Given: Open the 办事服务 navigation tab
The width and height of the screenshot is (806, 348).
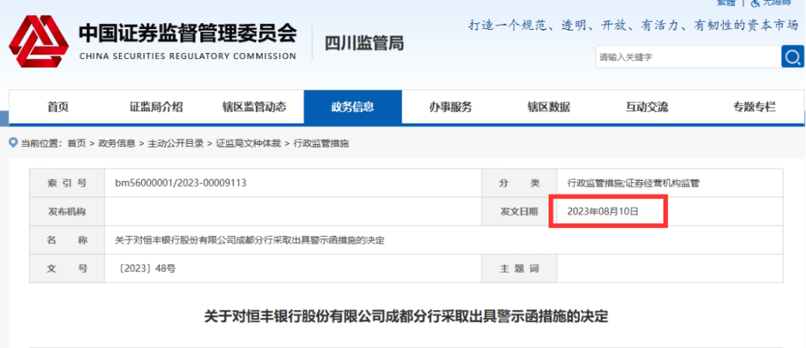Looking at the screenshot, I should (x=451, y=107).
